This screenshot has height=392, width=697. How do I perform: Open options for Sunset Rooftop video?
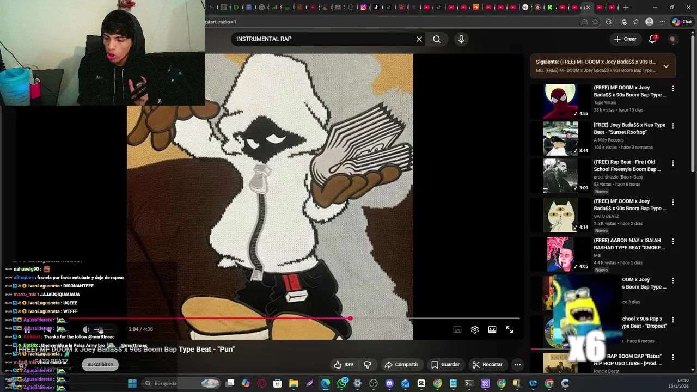673,126
